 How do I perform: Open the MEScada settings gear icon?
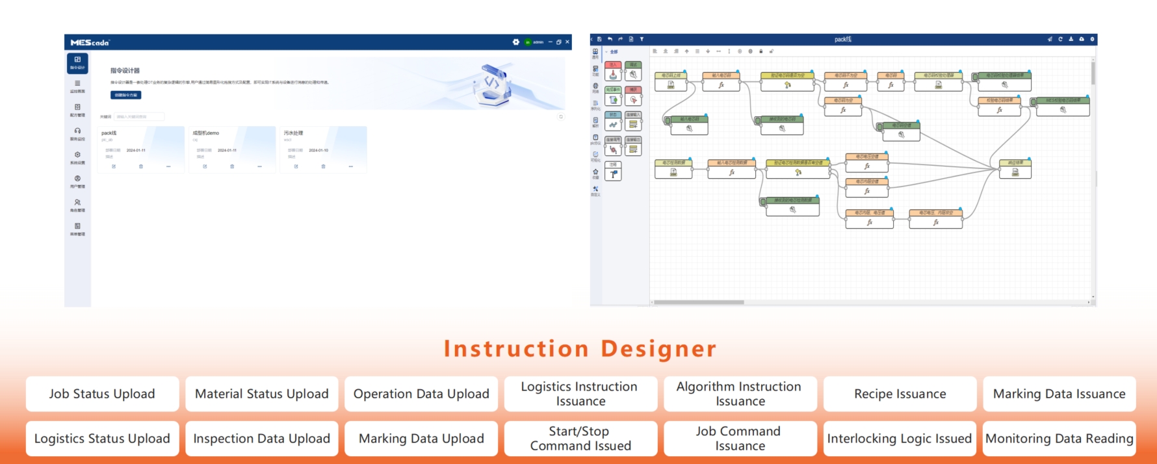[x=516, y=42]
